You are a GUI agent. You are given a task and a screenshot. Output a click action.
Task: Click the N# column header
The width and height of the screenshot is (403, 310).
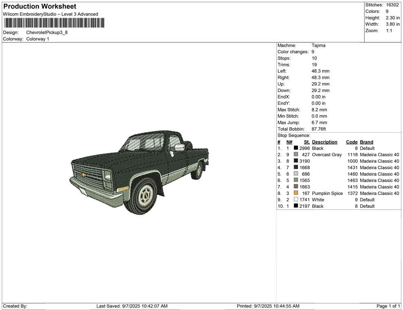coord(289,142)
